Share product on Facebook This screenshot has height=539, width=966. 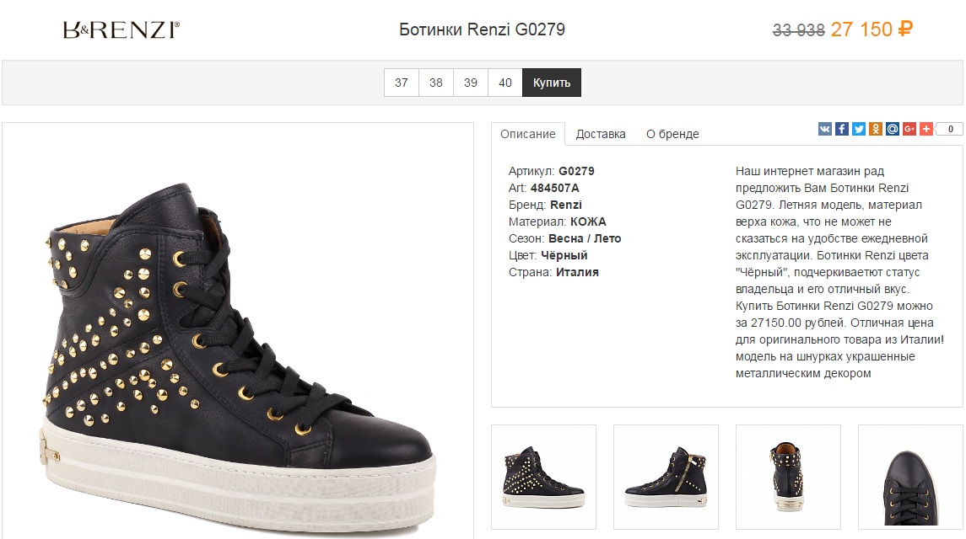841,129
